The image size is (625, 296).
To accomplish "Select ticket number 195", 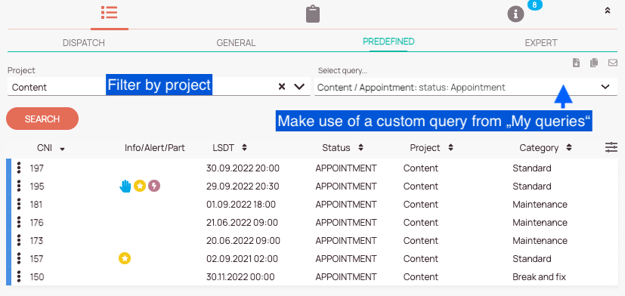I will pyautogui.click(x=37, y=187).
